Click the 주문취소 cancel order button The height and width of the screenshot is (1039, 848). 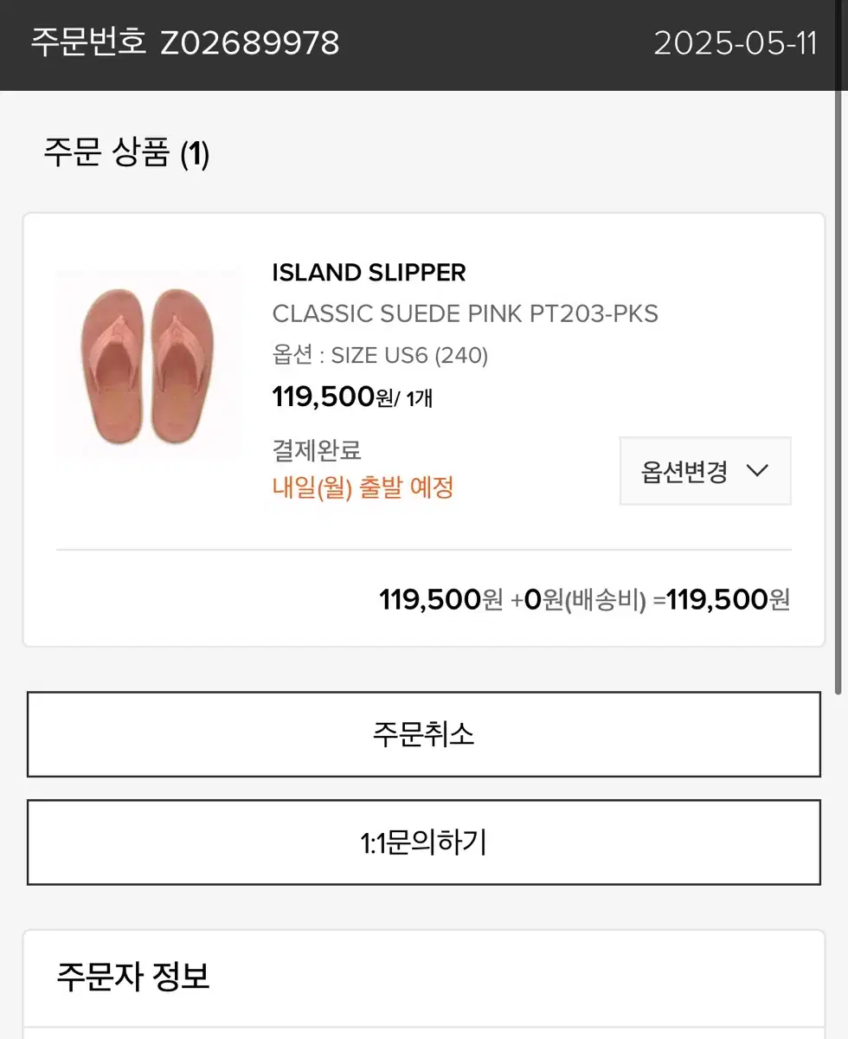[x=424, y=734]
